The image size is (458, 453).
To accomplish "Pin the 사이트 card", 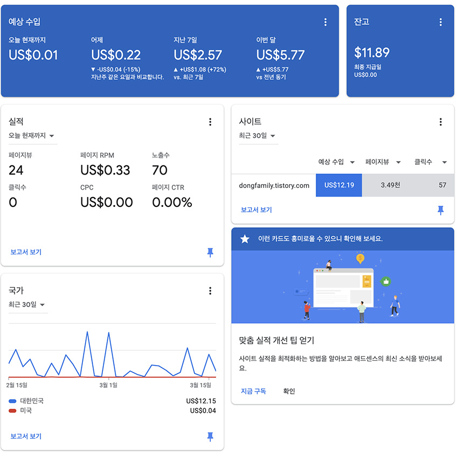I will coord(441,210).
